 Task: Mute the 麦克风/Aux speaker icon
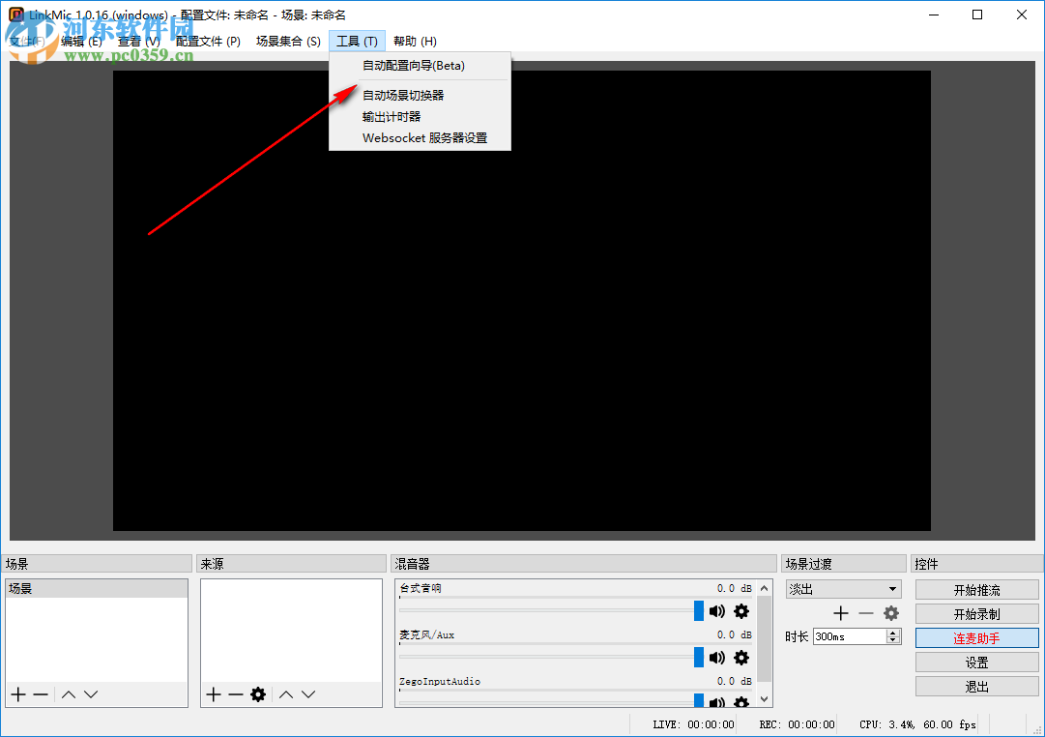717,658
